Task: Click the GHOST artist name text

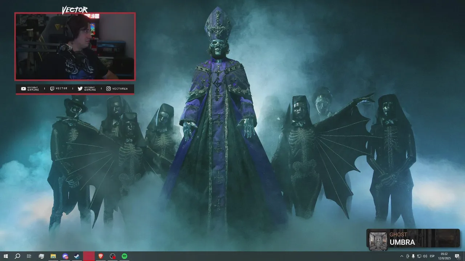Action: click(398, 235)
